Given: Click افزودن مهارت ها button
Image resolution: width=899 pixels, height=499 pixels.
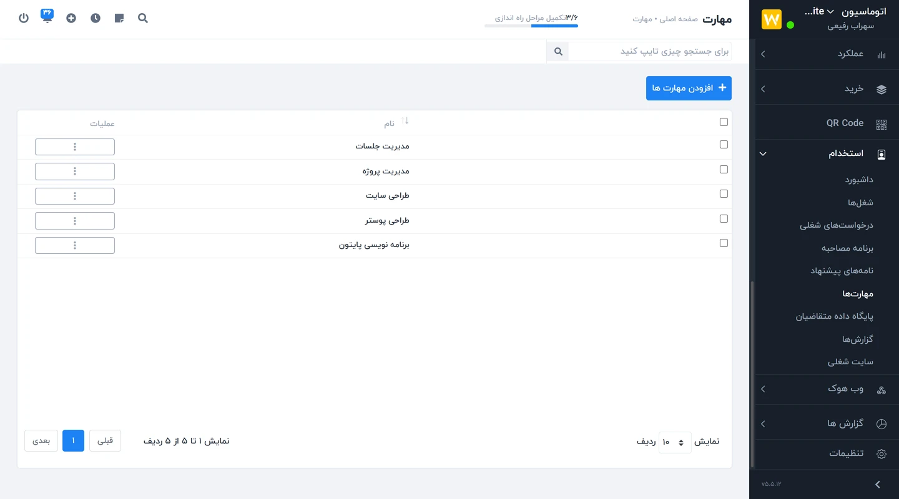Looking at the screenshot, I should [x=689, y=88].
